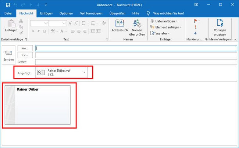Open the Zwischenablage dialog launcher
Viewport: 239px width, 148px height.
[26, 39]
